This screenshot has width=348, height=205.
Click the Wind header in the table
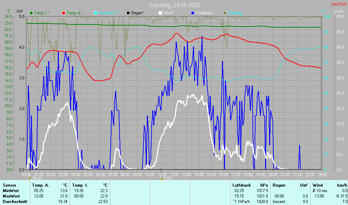pos(317,185)
